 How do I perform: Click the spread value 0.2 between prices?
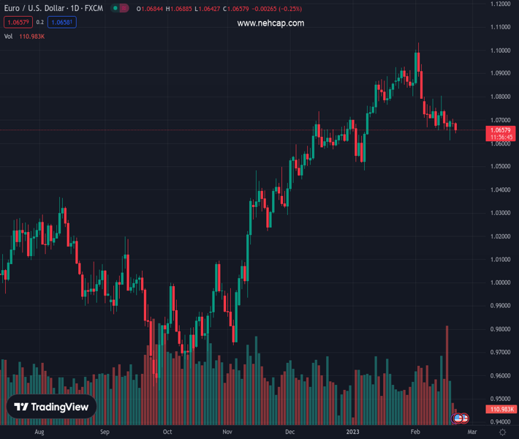40,22
